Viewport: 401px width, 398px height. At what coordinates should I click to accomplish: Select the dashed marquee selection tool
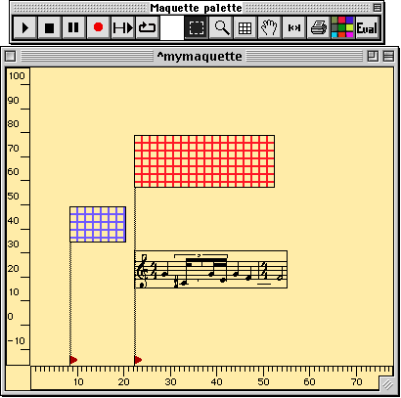pyautogui.click(x=196, y=28)
